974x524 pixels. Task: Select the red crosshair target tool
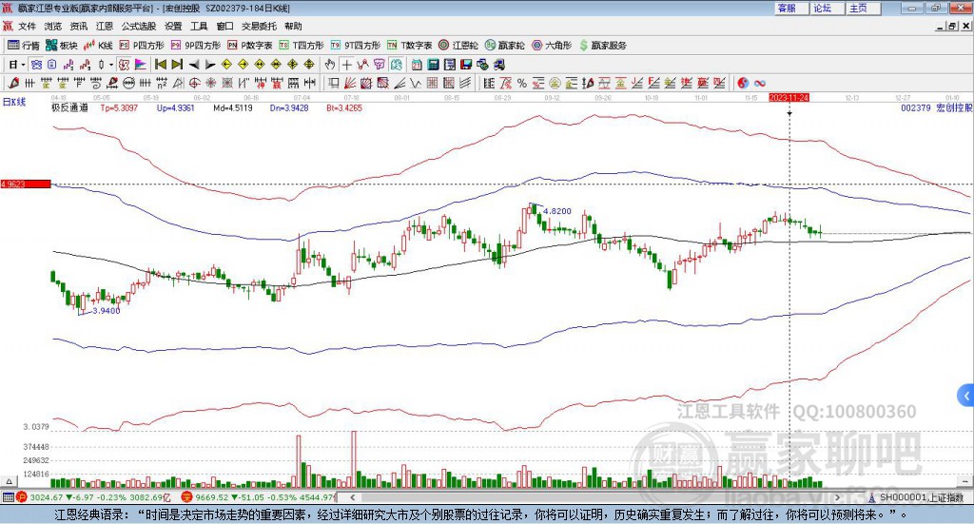click(x=194, y=83)
